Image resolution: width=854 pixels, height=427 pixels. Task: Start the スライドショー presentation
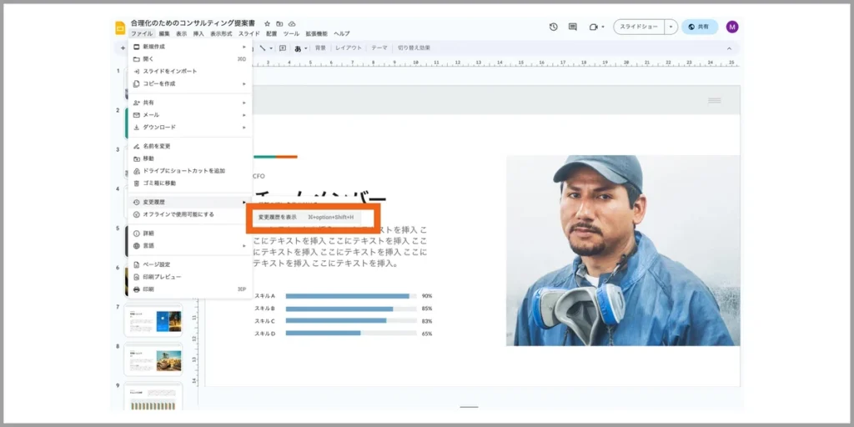point(639,27)
